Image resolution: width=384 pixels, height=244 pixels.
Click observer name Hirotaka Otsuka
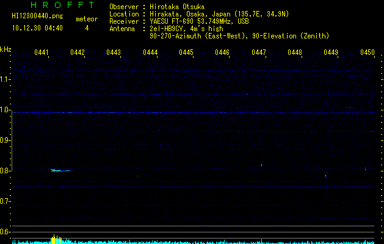[177, 7]
